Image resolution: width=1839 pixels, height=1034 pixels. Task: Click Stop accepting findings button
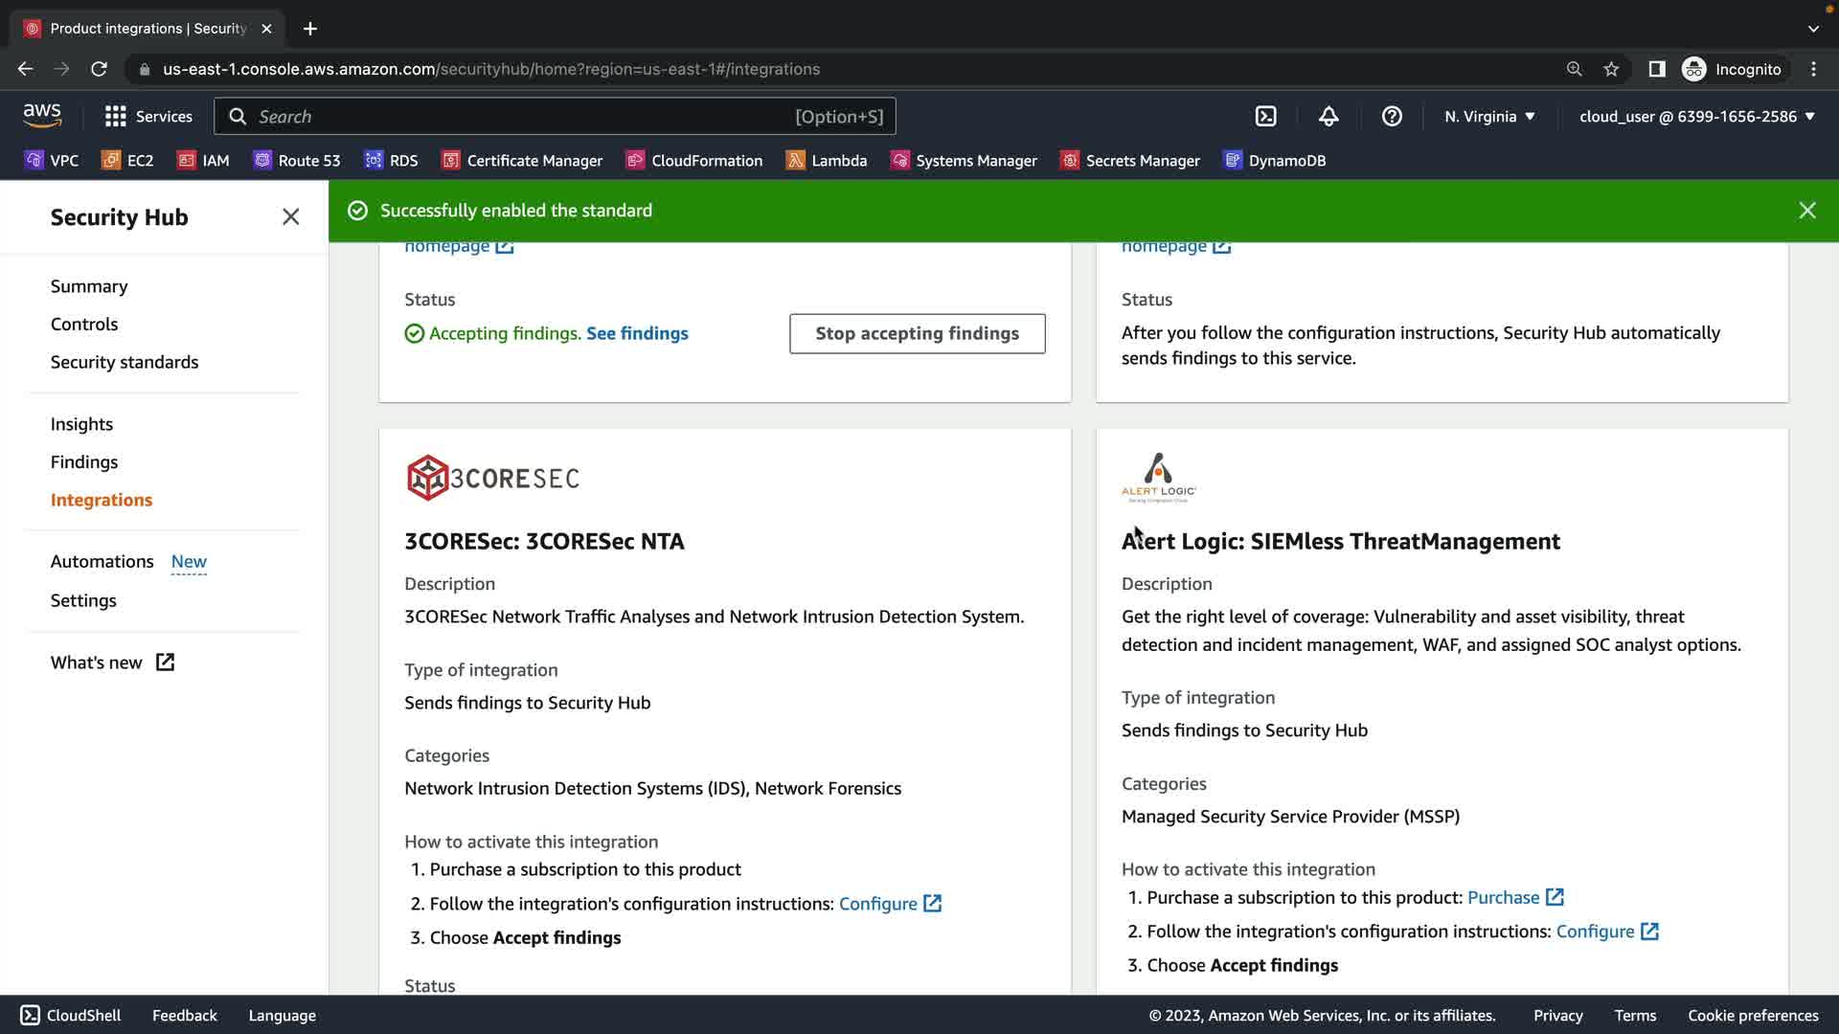coord(917,333)
